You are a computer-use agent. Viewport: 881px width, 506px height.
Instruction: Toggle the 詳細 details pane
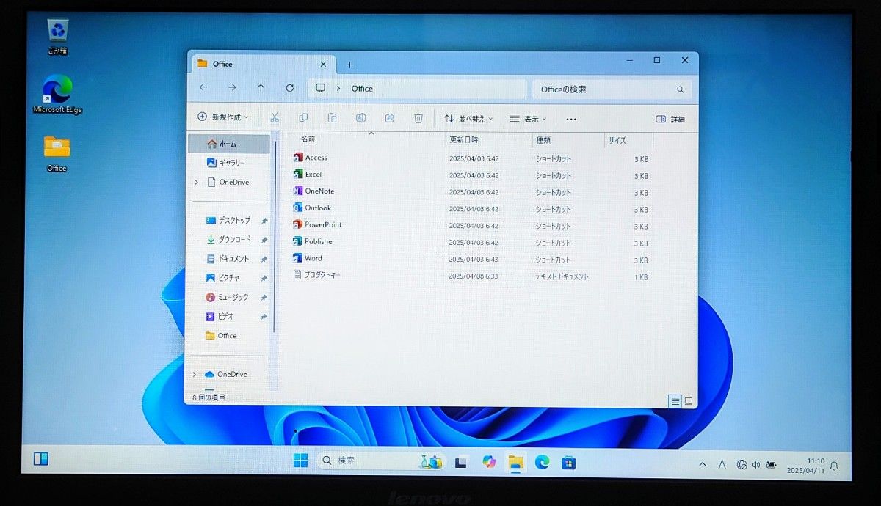tap(670, 119)
